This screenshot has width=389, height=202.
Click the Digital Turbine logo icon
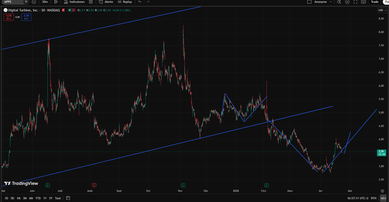pos(6,10)
